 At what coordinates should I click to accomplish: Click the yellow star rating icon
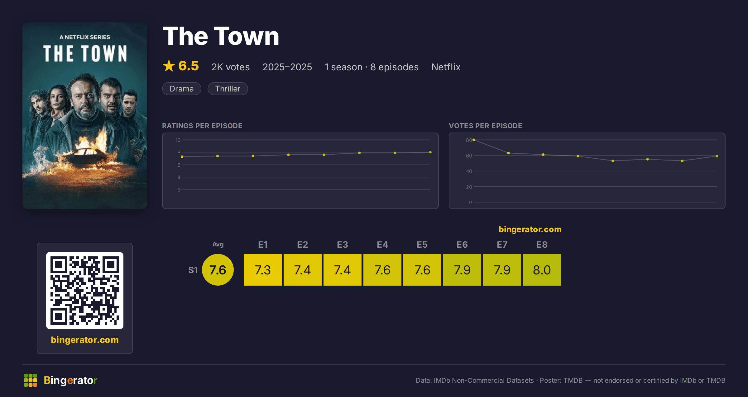pyautogui.click(x=169, y=66)
